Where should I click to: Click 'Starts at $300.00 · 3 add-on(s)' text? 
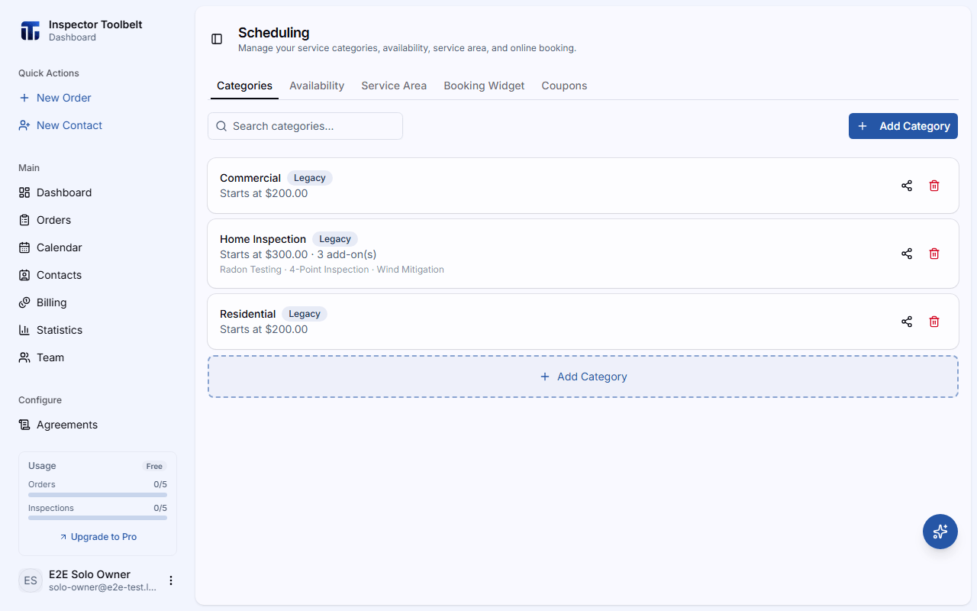pos(298,254)
